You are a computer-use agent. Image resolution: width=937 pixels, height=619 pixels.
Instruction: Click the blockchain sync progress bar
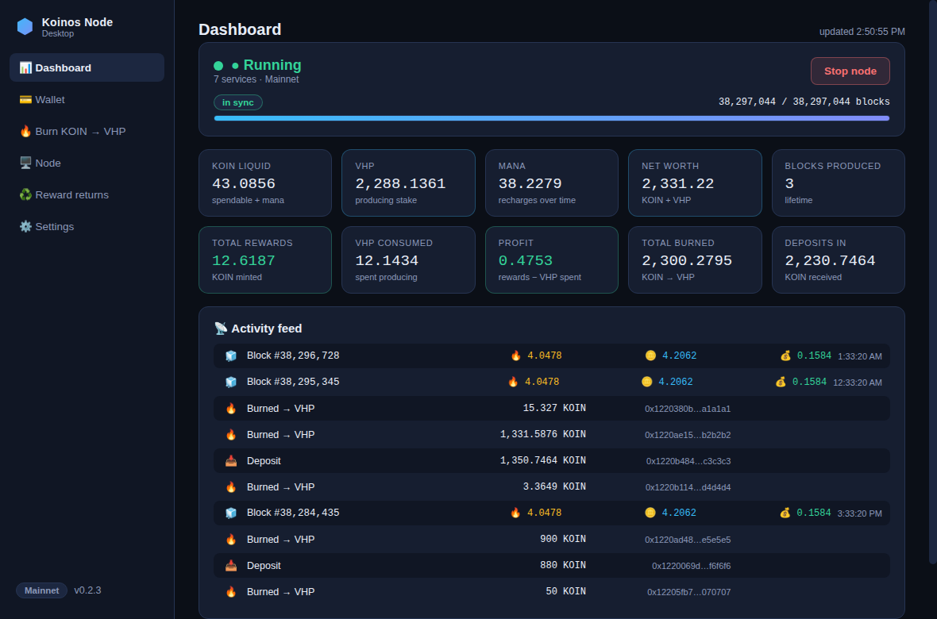pyautogui.click(x=552, y=118)
